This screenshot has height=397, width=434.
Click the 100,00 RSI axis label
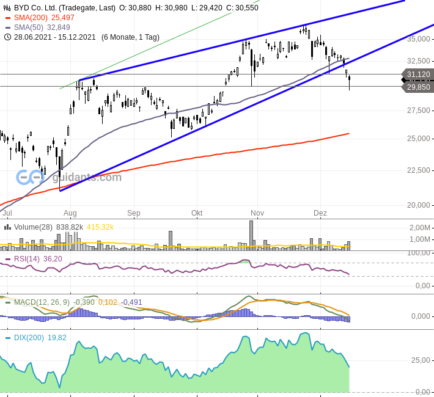pyautogui.click(x=419, y=253)
